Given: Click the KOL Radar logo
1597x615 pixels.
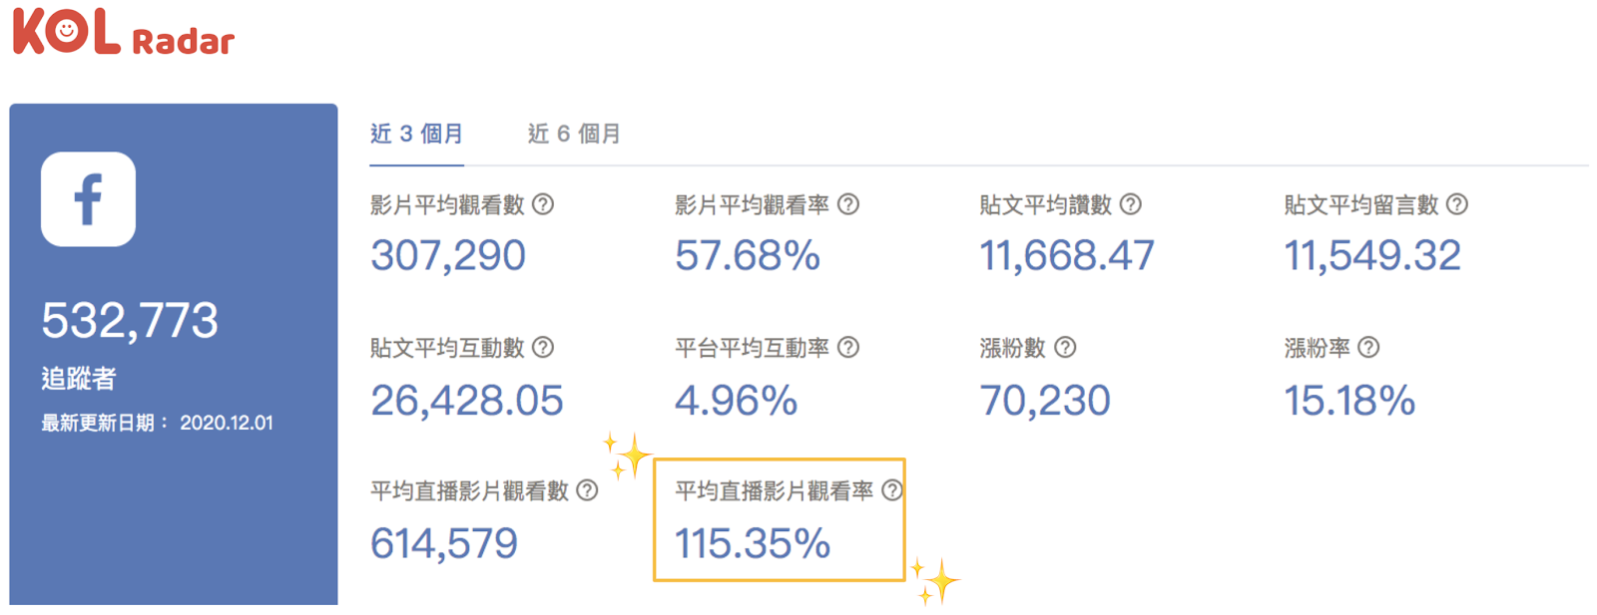Looking at the screenshot, I should point(123,31).
